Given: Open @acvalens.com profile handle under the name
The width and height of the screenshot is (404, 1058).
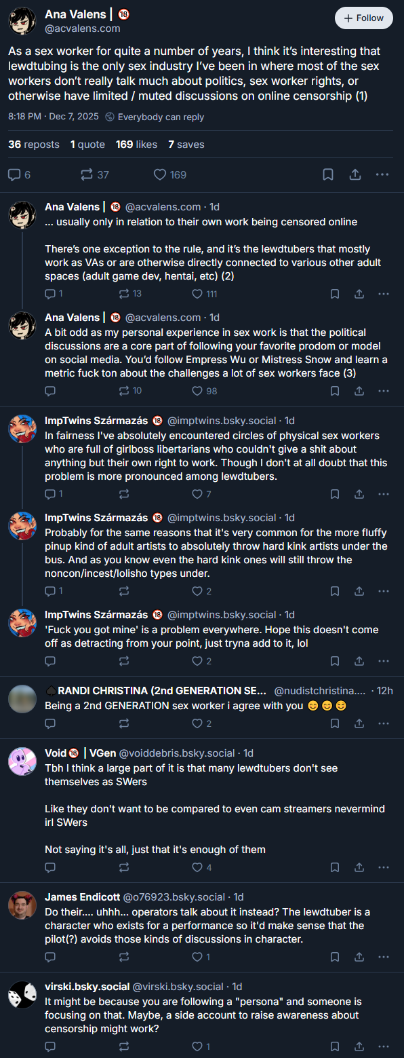Looking at the screenshot, I should click(x=83, y=29).
